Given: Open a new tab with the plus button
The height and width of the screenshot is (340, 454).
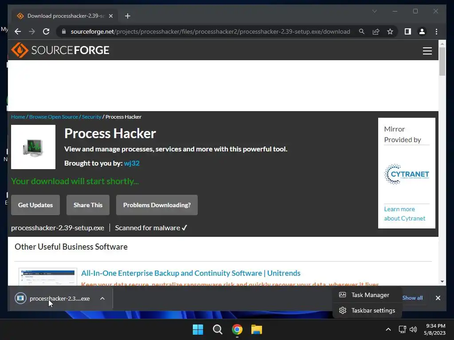Looking at the screenshot, I should 128,16.
